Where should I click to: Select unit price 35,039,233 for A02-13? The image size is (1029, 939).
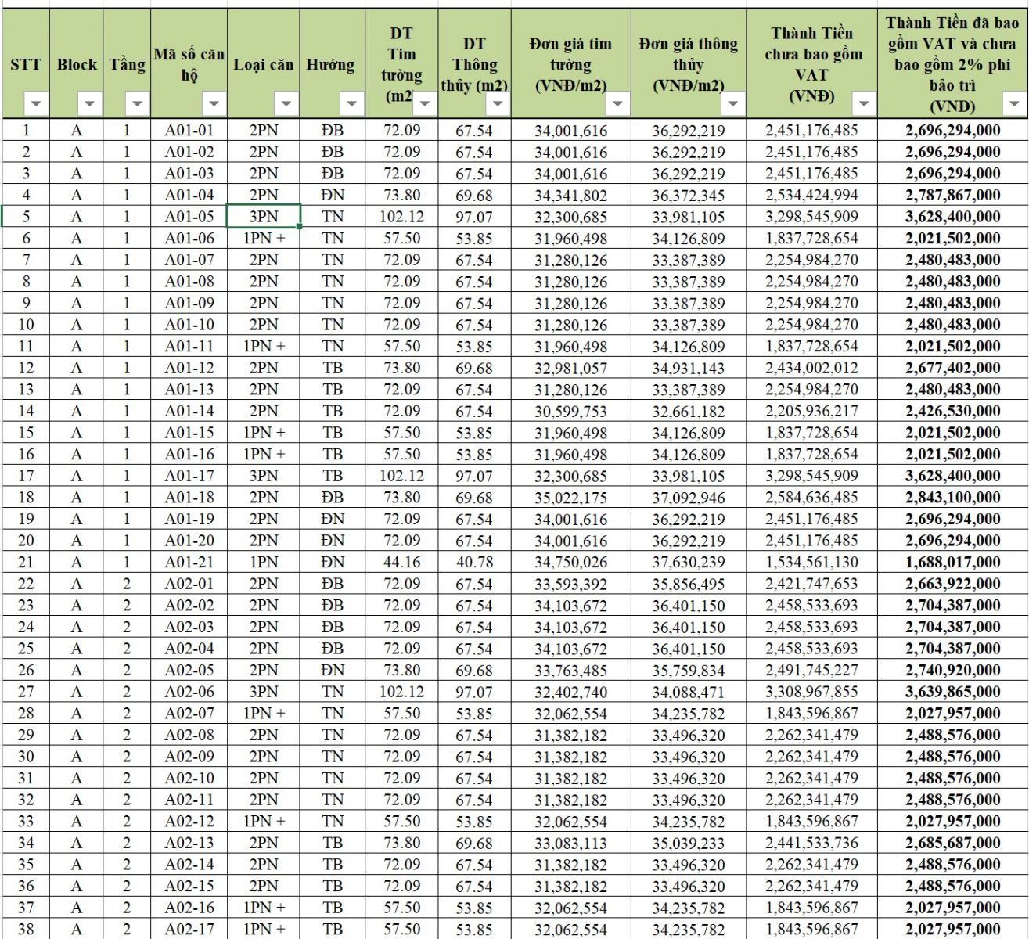point(689,843)
